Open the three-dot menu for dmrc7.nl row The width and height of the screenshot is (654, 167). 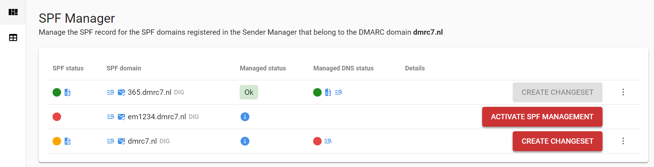[623, 141]
